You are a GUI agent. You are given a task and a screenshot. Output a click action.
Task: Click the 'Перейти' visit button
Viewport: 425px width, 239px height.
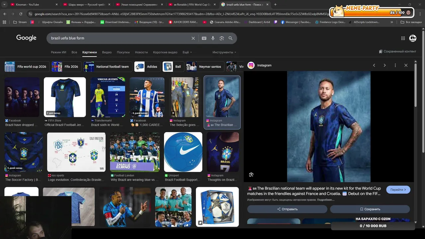click(398, 190)
